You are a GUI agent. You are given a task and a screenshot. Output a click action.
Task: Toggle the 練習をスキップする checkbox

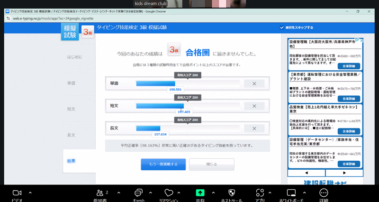[281, 28]
